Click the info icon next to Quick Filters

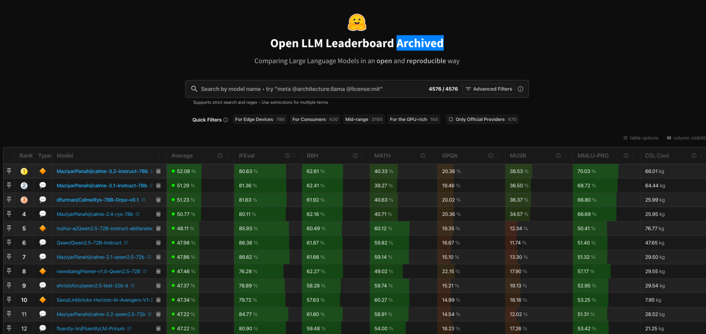(226, 120)
